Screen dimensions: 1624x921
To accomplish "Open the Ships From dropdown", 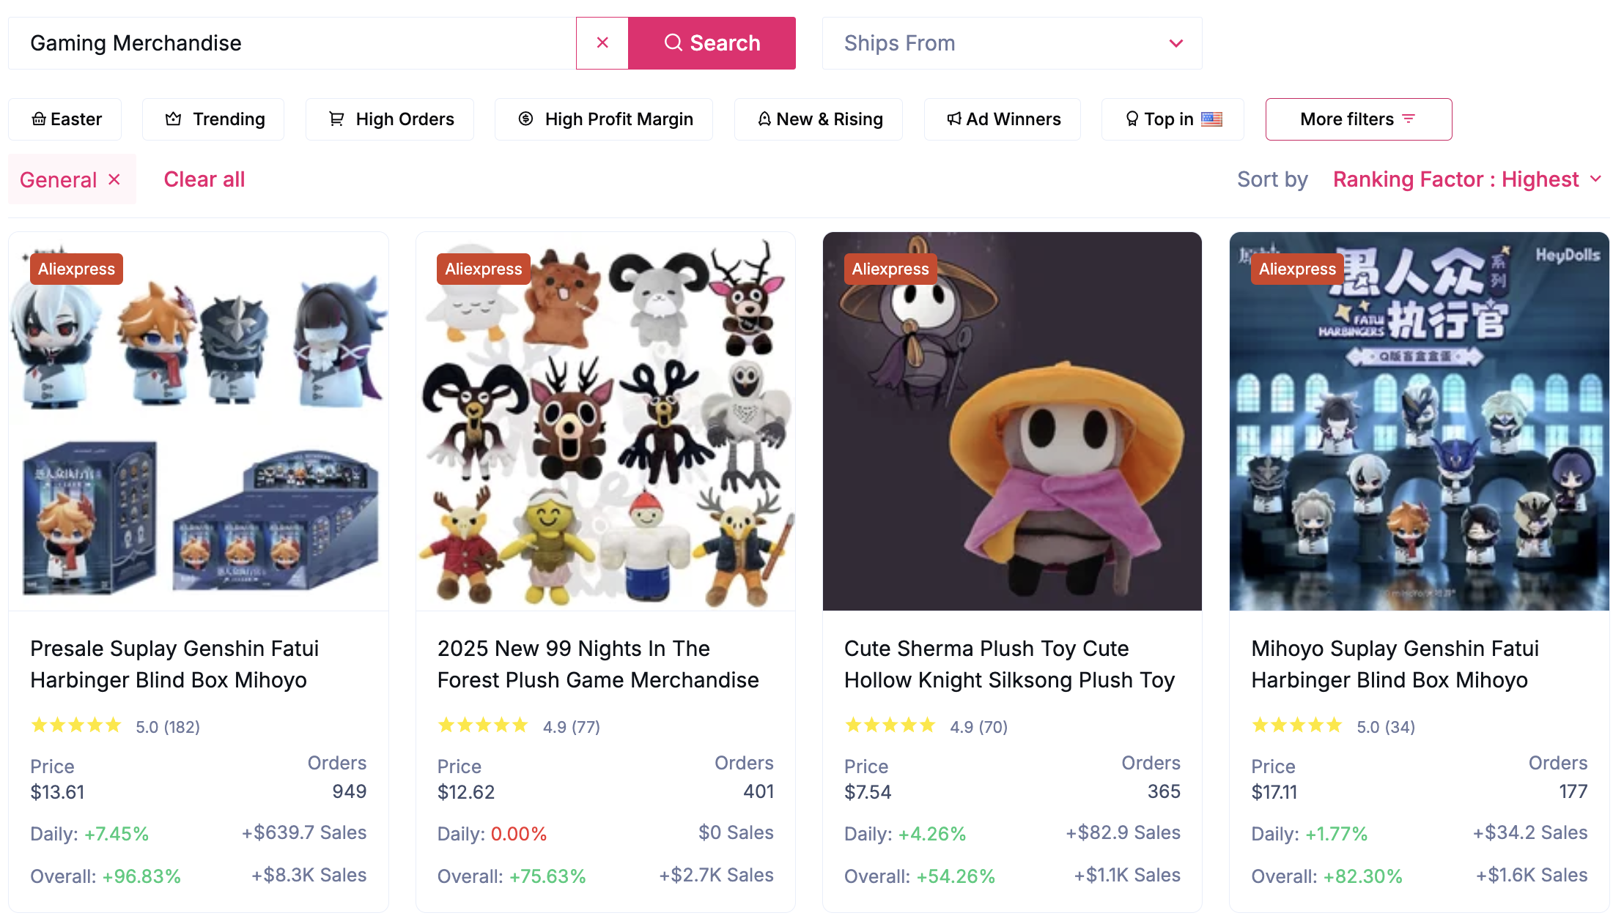I will [1011, 42].
